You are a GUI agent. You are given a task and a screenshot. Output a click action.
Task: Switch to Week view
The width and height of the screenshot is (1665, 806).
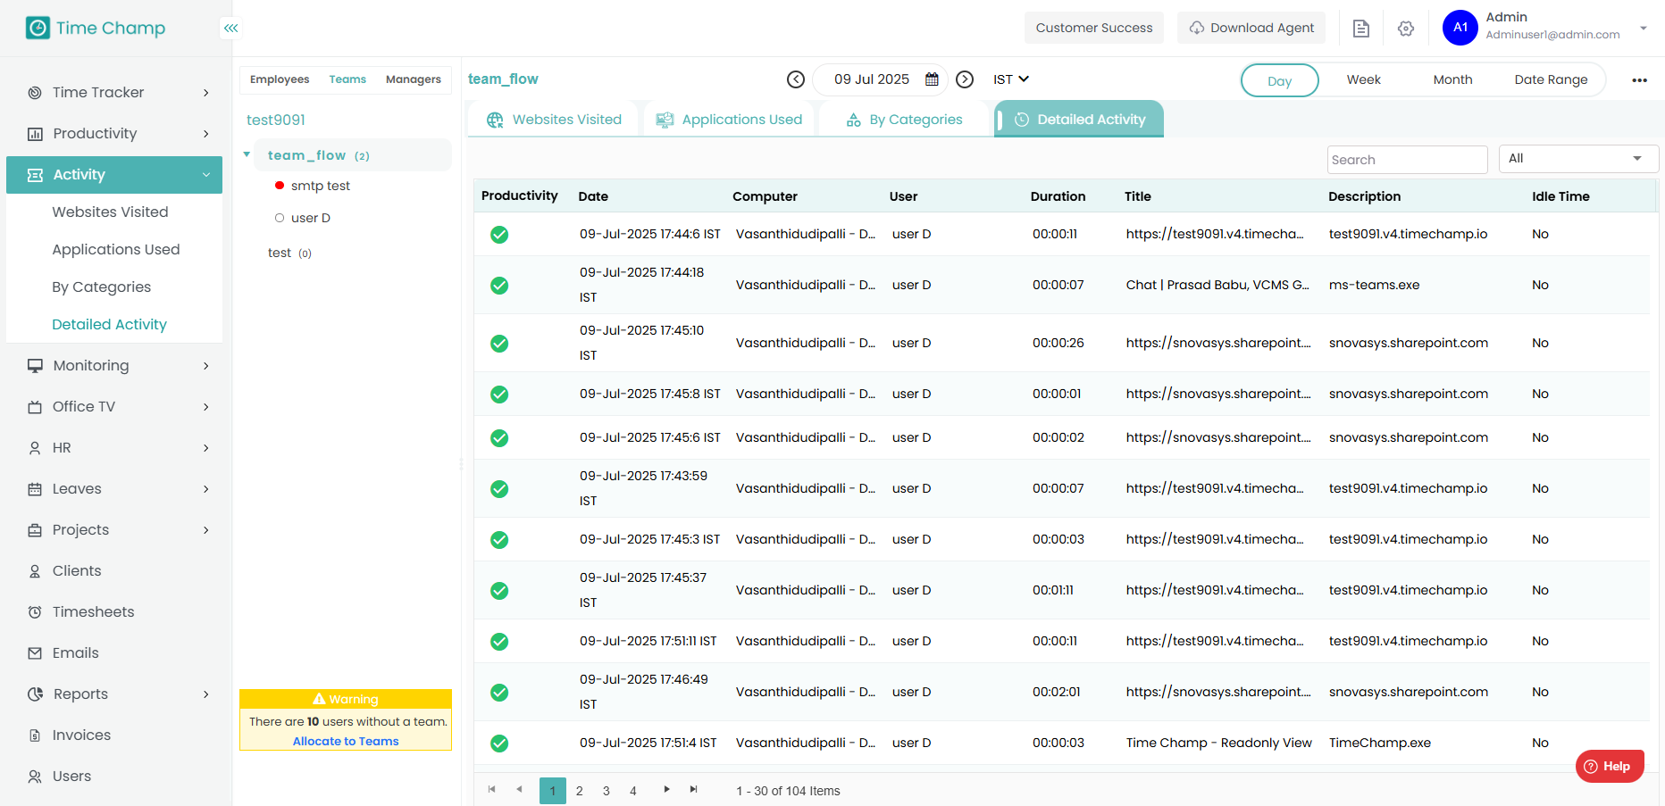[1363, 80]
